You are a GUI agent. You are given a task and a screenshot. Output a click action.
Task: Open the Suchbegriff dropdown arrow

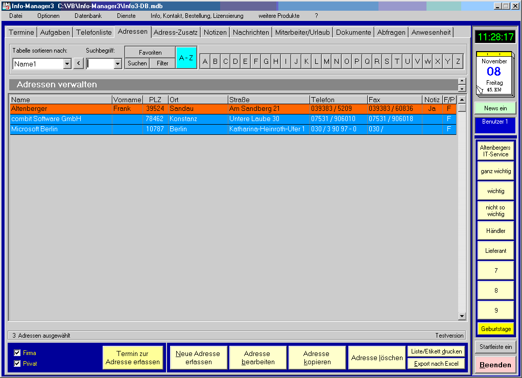tap(118, 64)
